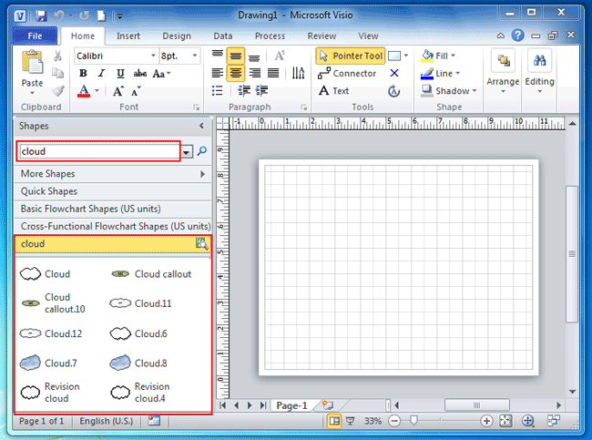
Task: Open the Pan & Zoom window icon
Action: (x=528, y=421)
